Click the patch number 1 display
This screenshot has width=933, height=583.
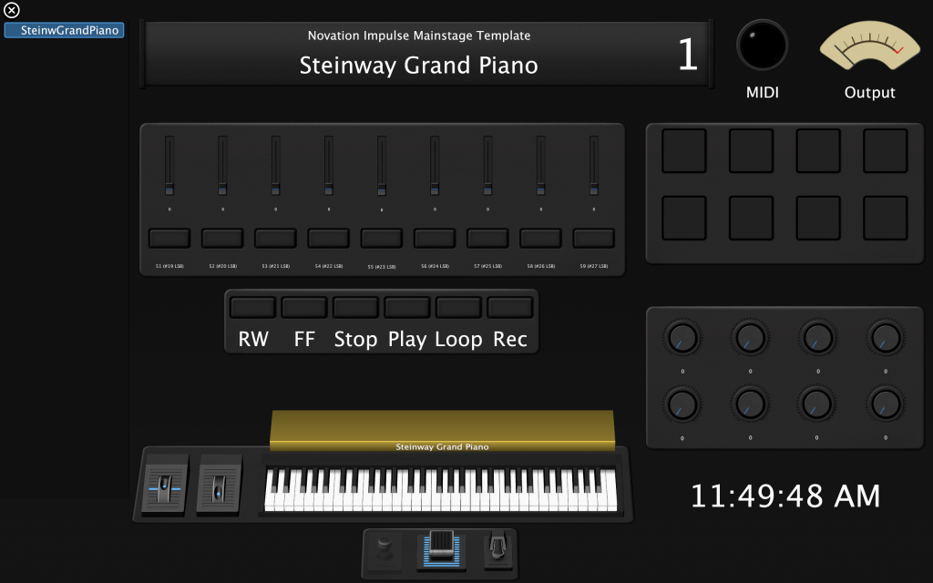(688, 55)
